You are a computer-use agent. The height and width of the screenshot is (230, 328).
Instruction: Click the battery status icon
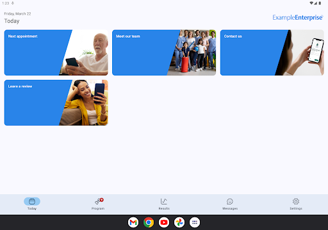(x=320, y=3)
